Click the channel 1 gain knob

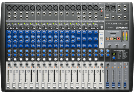(9, 25)
